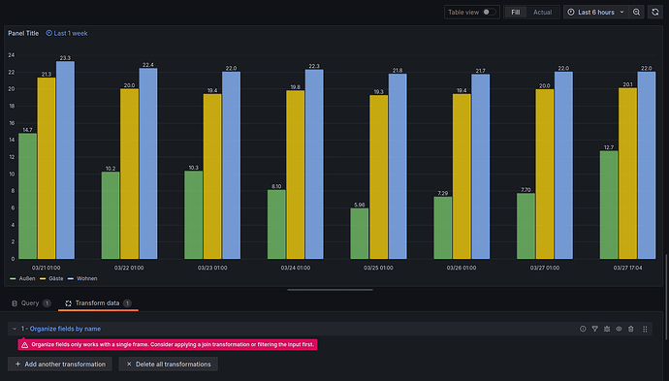The height and width of the screenshot is (381, 669).
Task: Select the Fill display mode
Action: (516, 12)
